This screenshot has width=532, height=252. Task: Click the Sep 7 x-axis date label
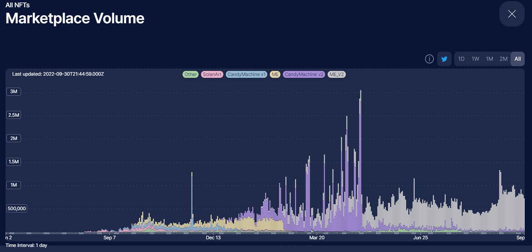109,238
